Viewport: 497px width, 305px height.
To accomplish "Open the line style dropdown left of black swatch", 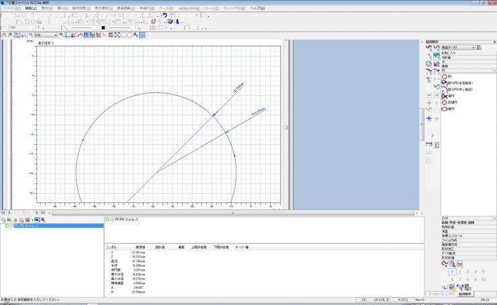I will pos(84,28).
